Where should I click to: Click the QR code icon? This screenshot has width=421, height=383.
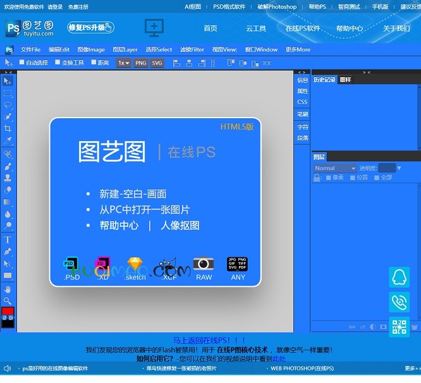click(400, 327)
